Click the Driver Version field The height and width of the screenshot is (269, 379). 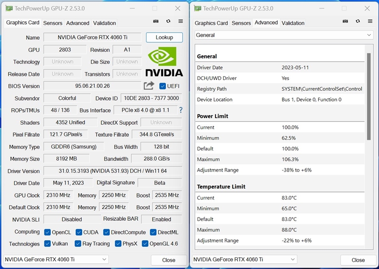click(113, 171)
